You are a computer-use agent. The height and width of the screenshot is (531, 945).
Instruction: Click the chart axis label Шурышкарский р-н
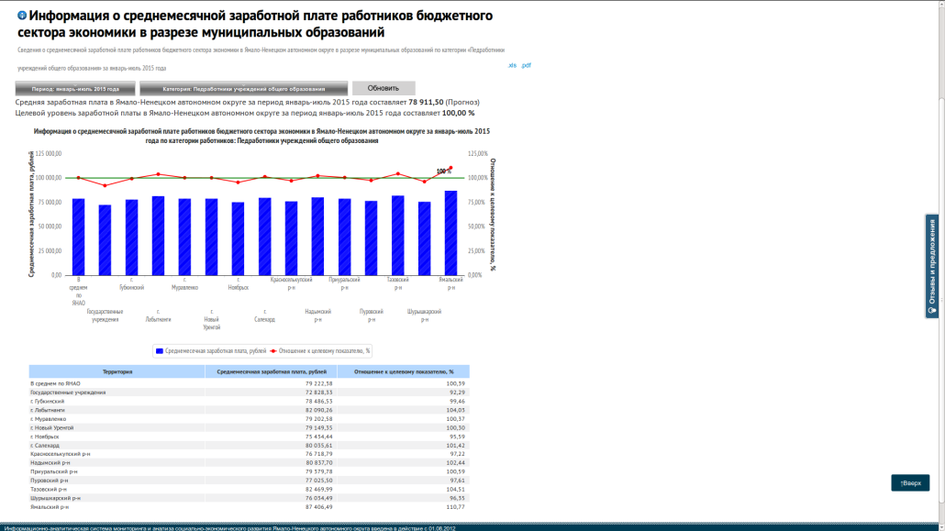(x=424, y=315)
